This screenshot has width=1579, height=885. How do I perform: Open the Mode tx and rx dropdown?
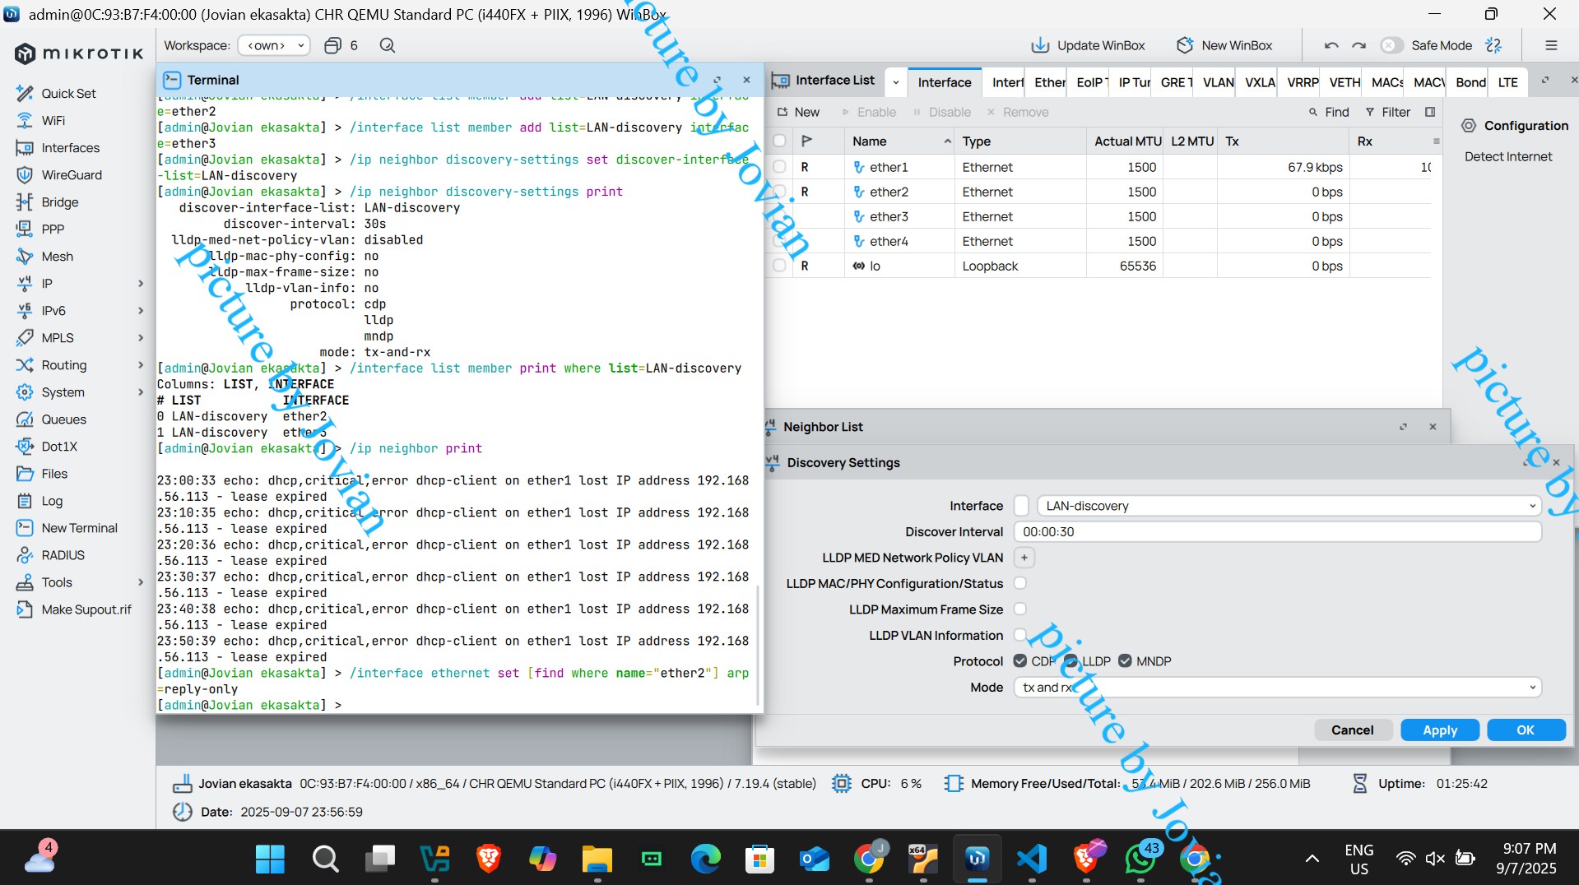(x=1278, y=687)
